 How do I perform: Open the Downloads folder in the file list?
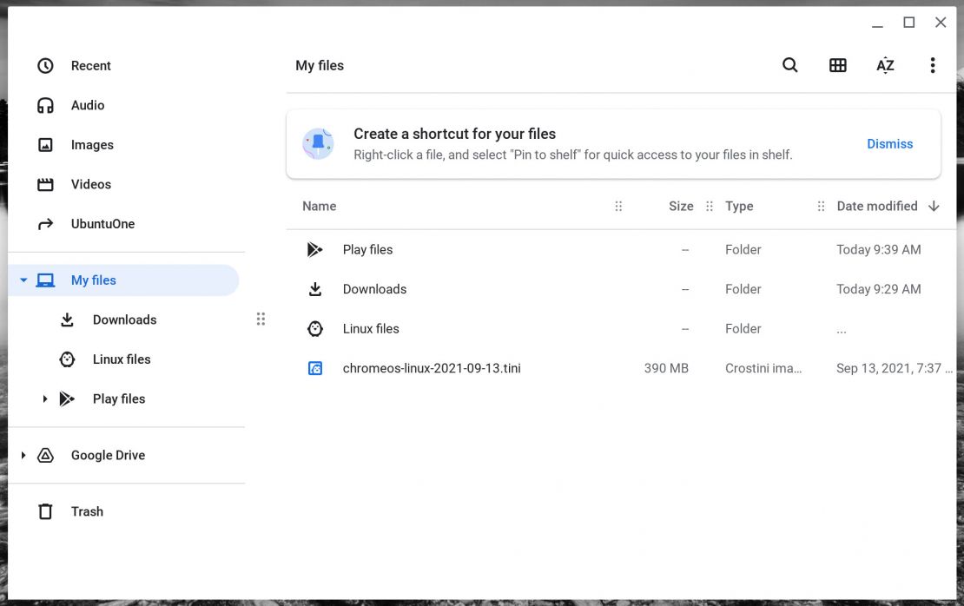(x=374, y=288)
